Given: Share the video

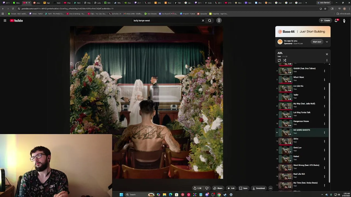Looking at the screenshot, I should (x=218, y=188).
